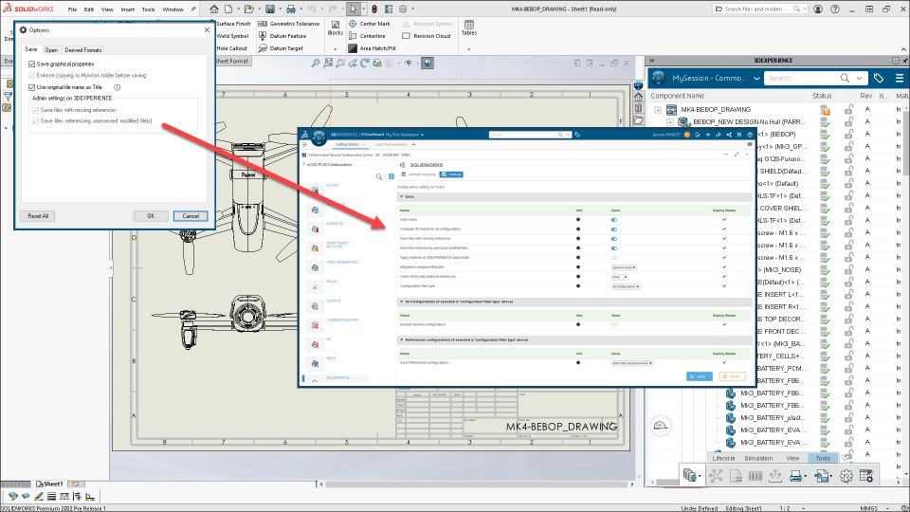The width and height of the screenshot is (910, 512).
Task: Apply Area Hatch/Fill
Action: 372,48
